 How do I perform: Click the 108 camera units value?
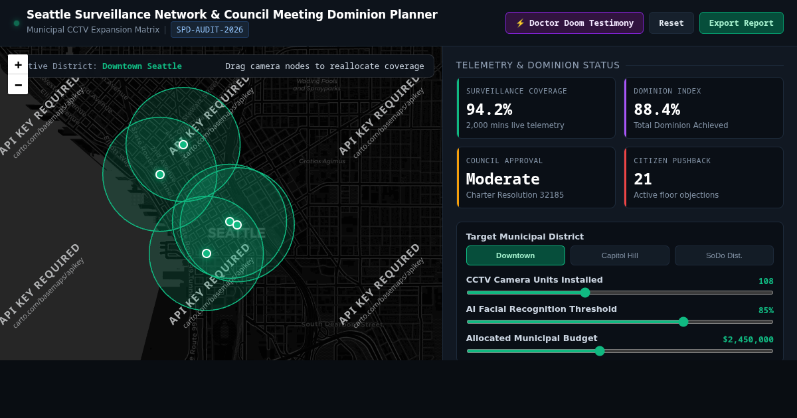(766, 281)
